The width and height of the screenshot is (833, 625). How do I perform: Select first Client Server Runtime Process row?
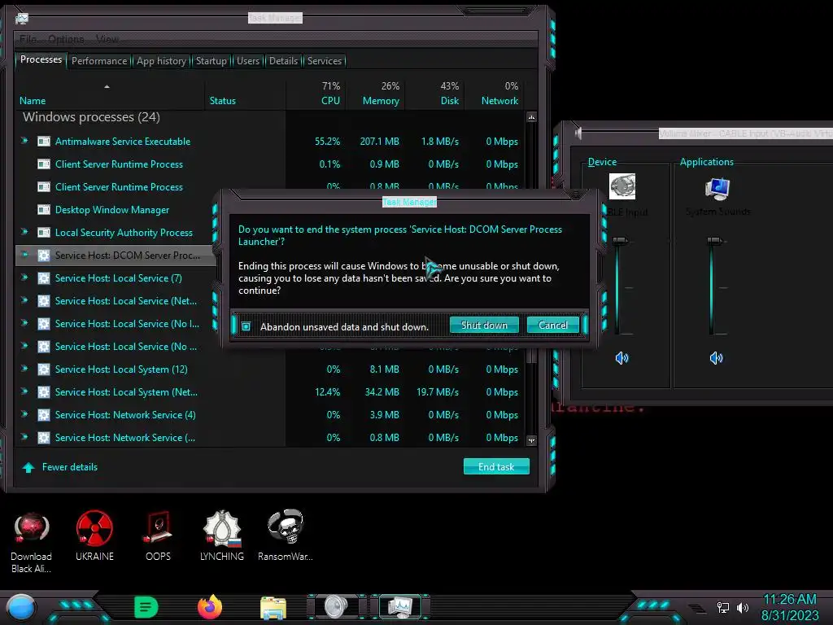269,164
